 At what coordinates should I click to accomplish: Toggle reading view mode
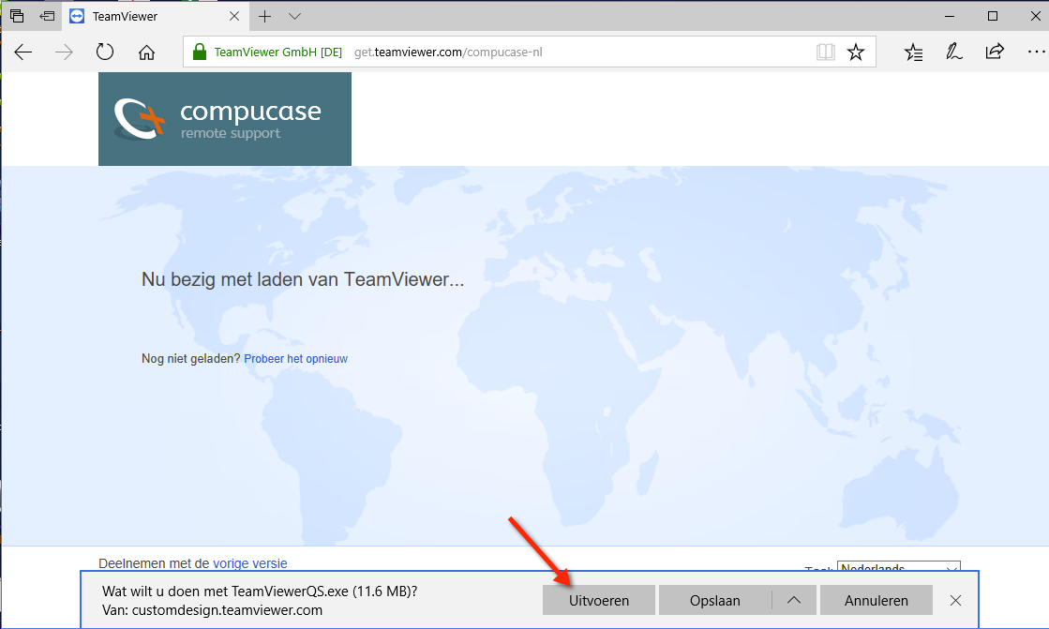825,52
